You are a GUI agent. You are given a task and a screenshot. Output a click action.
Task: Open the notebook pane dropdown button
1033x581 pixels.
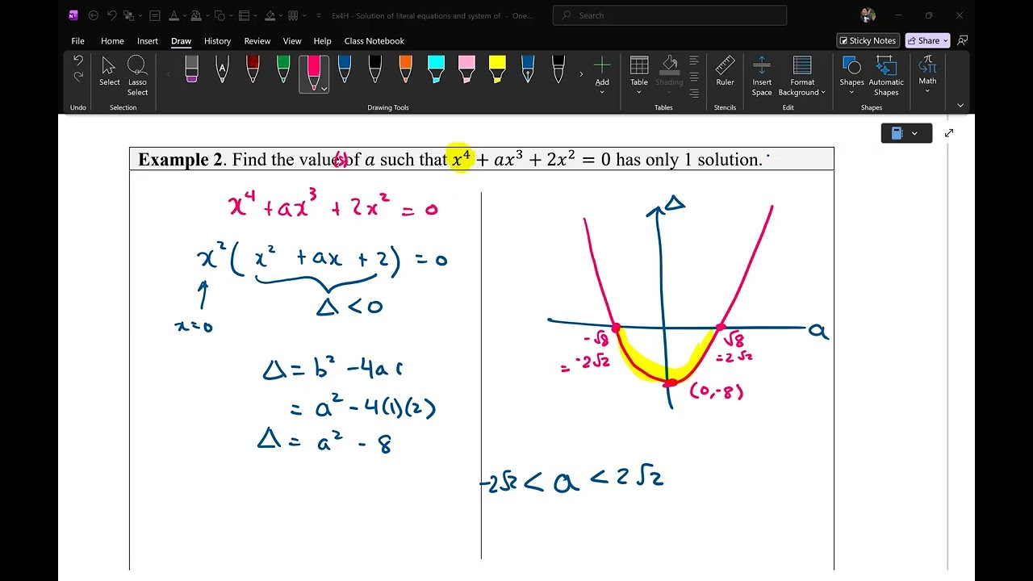point(906,133)
